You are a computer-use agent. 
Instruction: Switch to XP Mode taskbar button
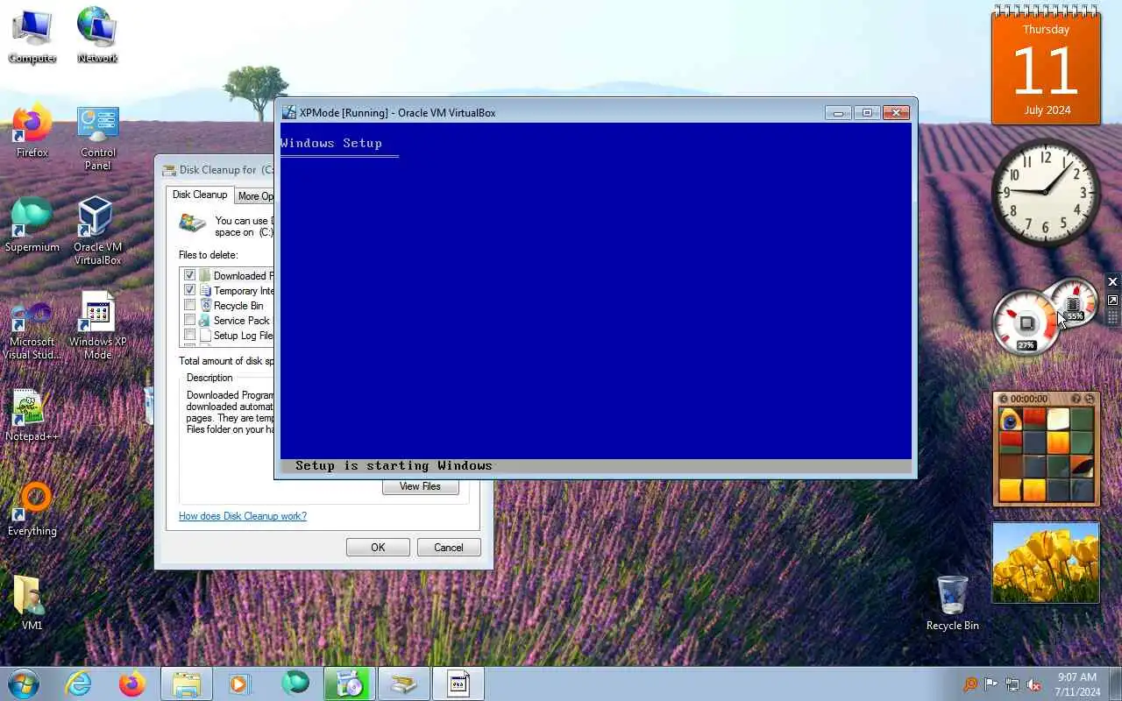(458, 683)
